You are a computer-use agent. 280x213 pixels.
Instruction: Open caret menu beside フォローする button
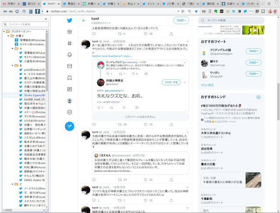click(185, 82)
